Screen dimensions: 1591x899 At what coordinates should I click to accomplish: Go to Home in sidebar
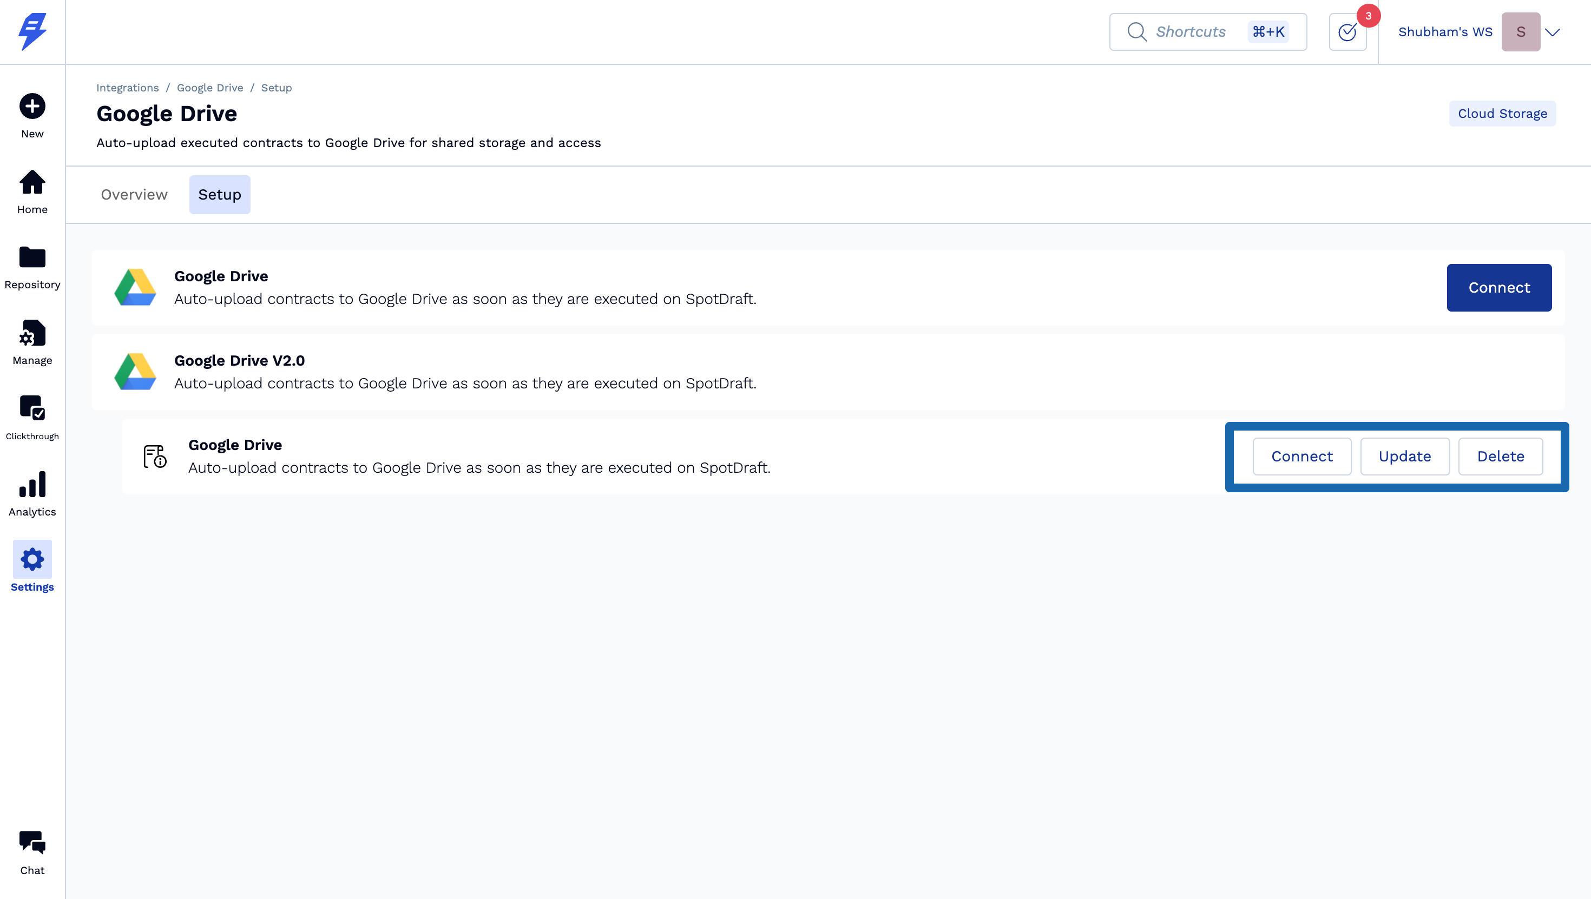pos(32,183)
